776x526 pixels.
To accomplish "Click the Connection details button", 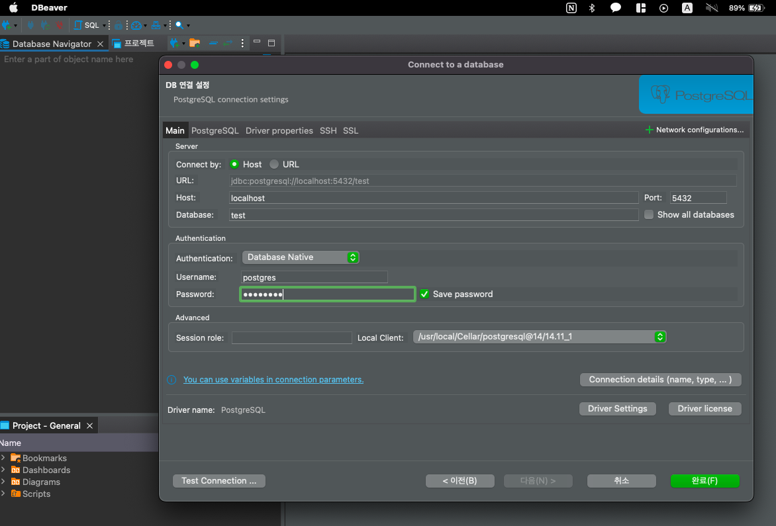I will [660, 380].
